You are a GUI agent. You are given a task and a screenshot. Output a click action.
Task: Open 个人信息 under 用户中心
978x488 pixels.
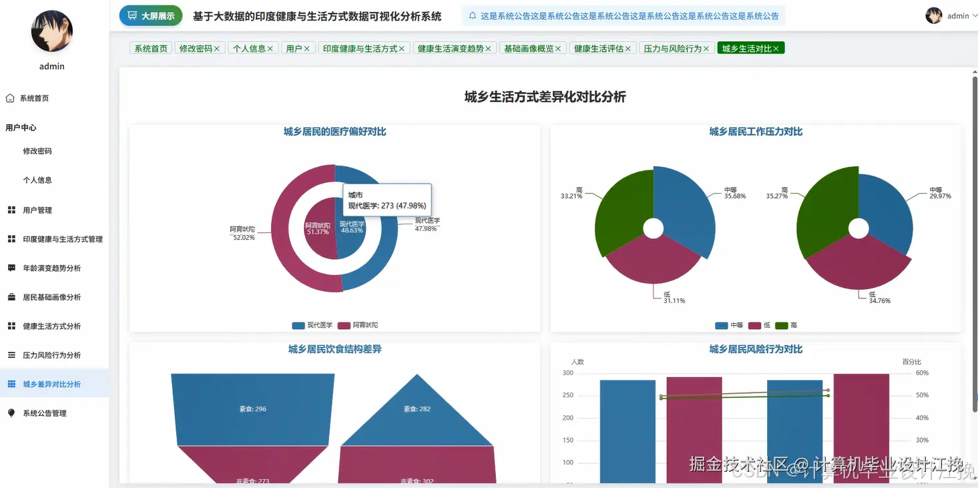point(54,180)
